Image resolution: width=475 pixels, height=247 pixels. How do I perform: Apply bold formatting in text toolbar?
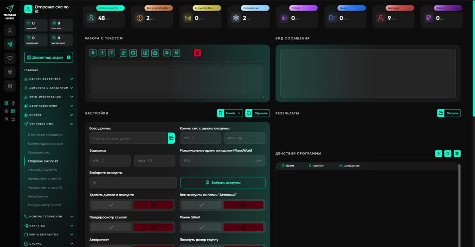pyautogui.click(x=93, y=53)
